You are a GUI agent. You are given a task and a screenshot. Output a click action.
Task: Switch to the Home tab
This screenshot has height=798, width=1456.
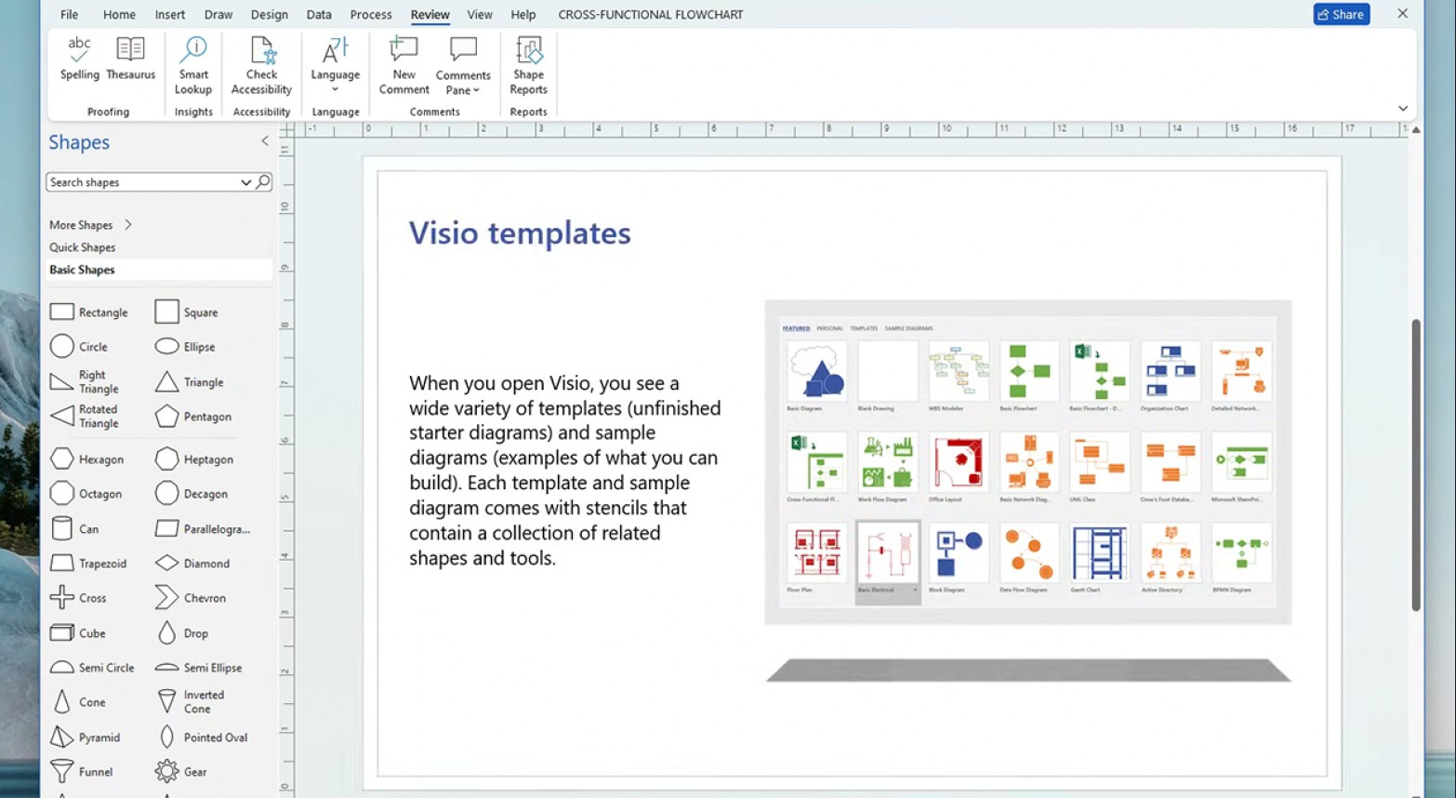pos(119,15)
